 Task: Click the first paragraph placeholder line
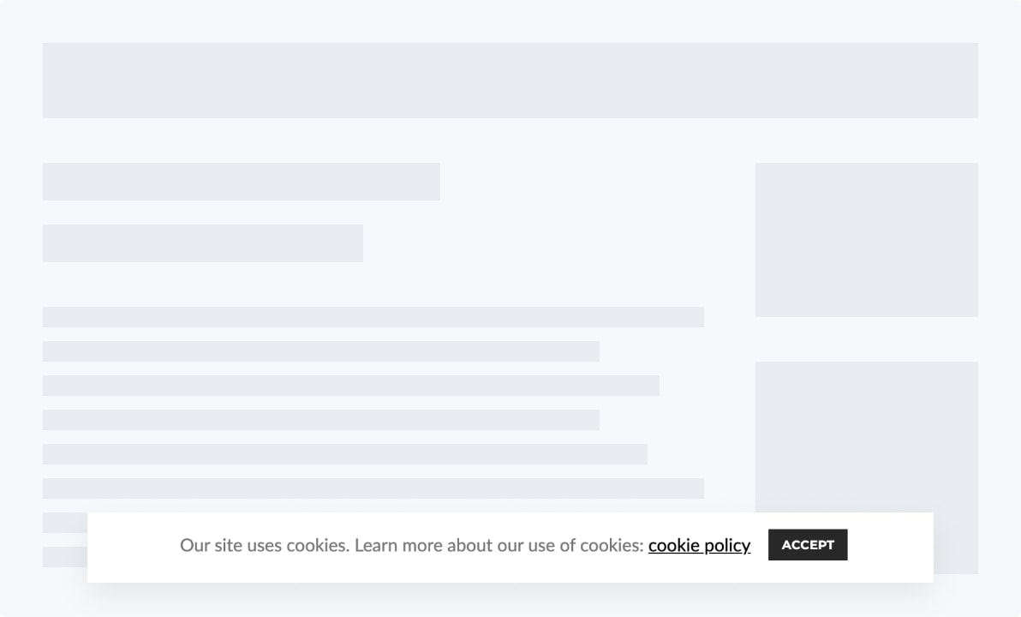[x=373, y=317]
